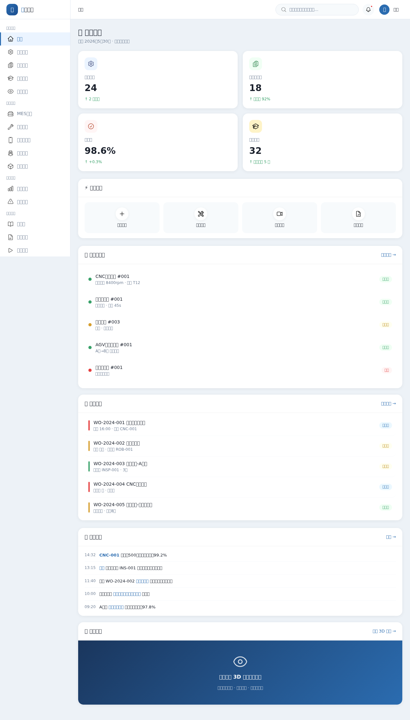Click the red status badge on the last device row
Viewport: 410px width, 720px height.
[387, 370]
